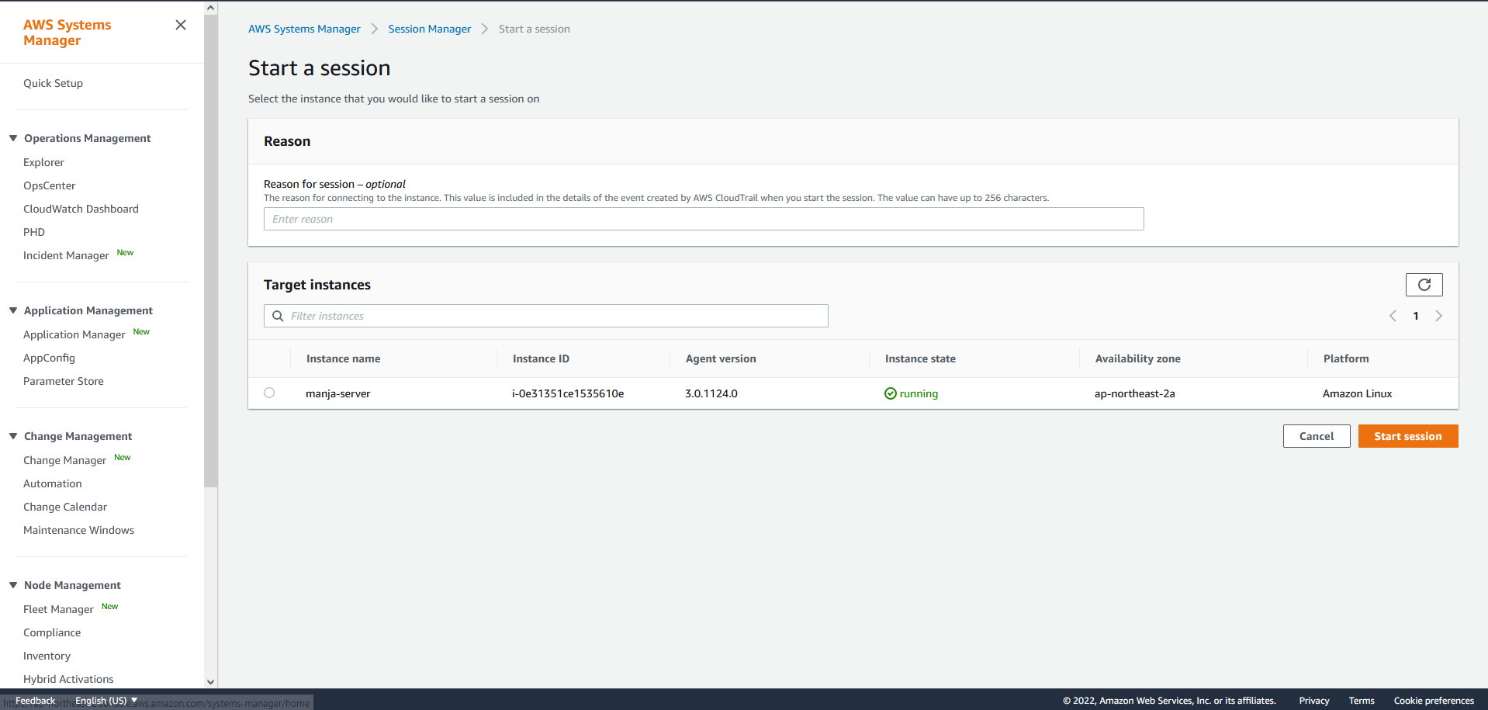Open Hybrid Activations in sidebar
This screenshot has width=1488, height=710.
tap(68, 679)
